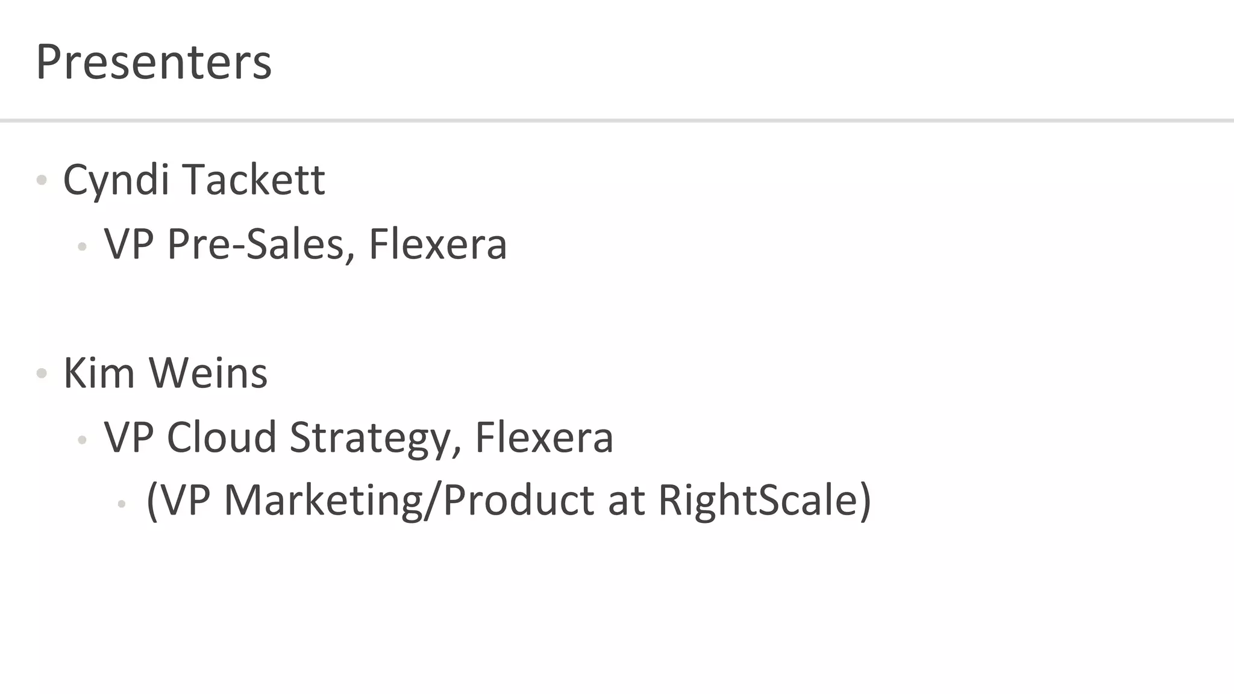Click "VP" in the Pre-Sales line
The width and height of the screenshot is (1234, 694).
[129, 245]
